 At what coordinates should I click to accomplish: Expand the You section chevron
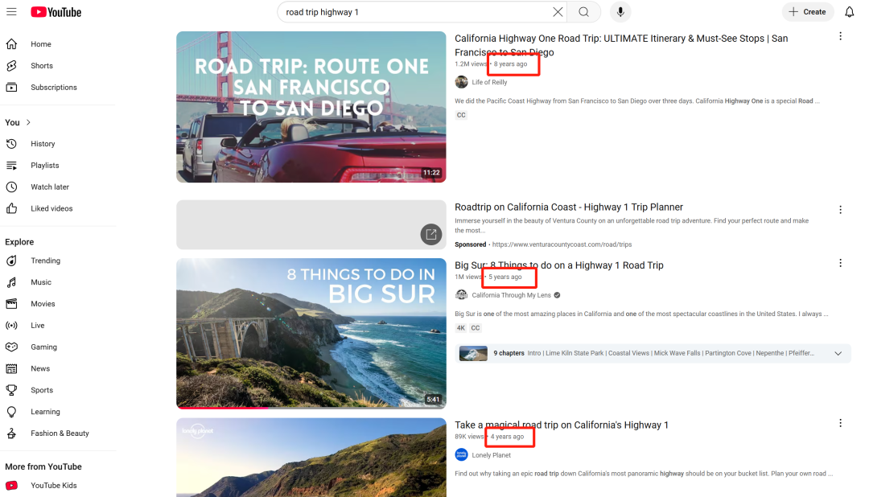[x=29, y=122]
